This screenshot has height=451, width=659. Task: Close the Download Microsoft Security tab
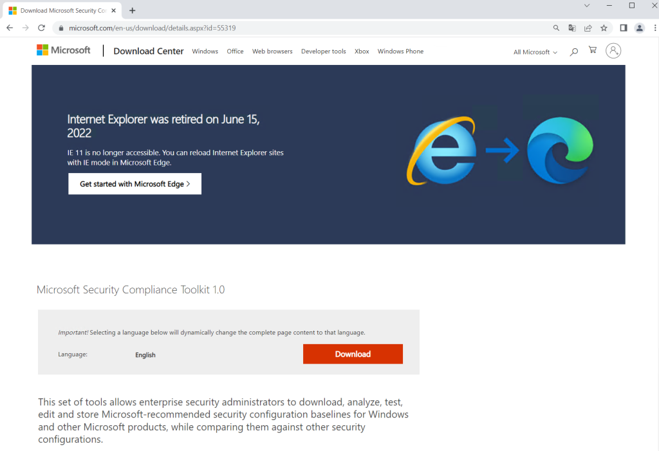point(113,10)
